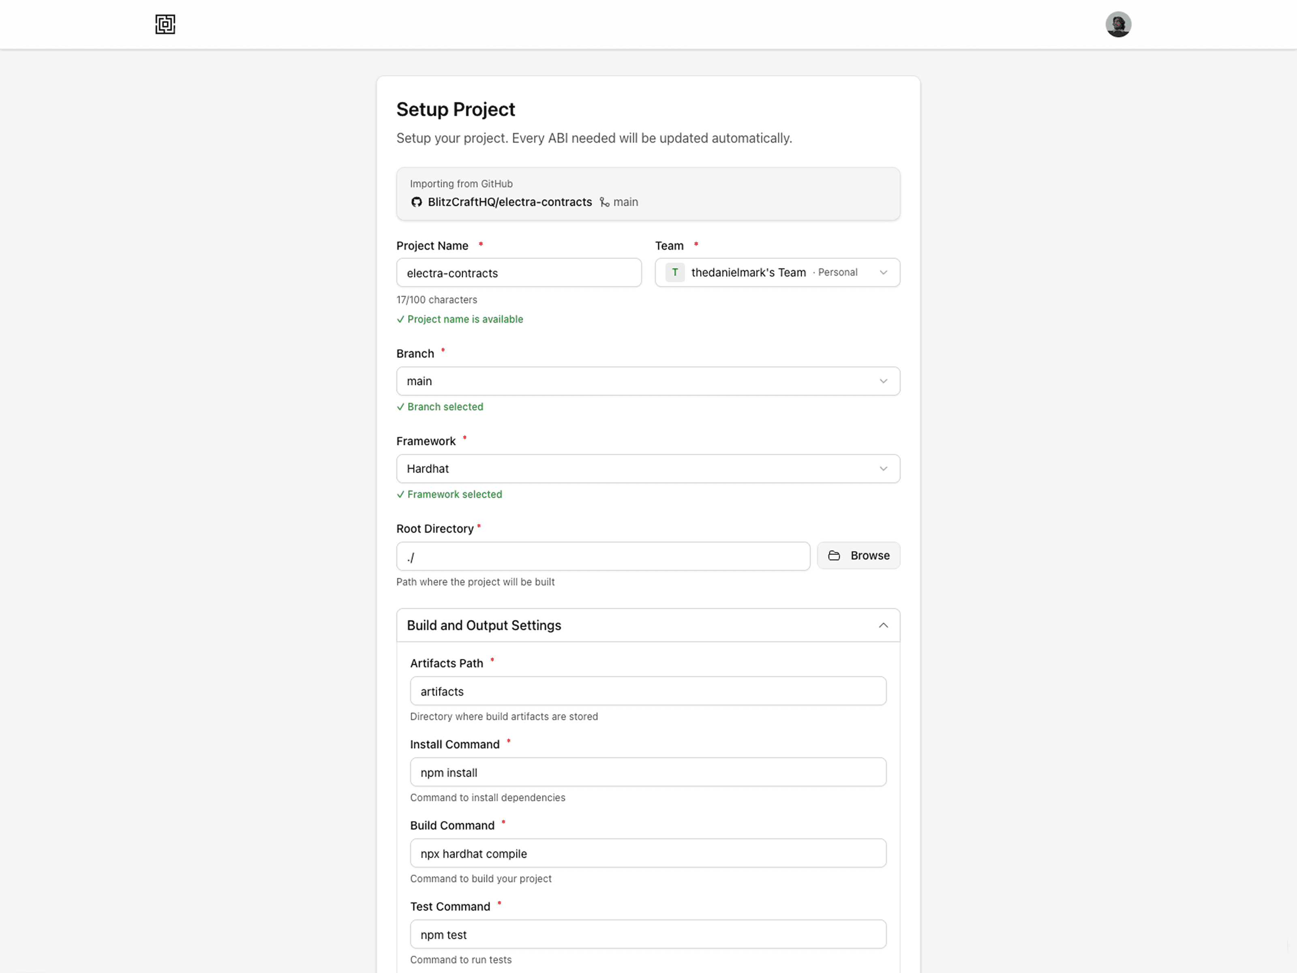Focus the Project Name input field

coord(519,273)
